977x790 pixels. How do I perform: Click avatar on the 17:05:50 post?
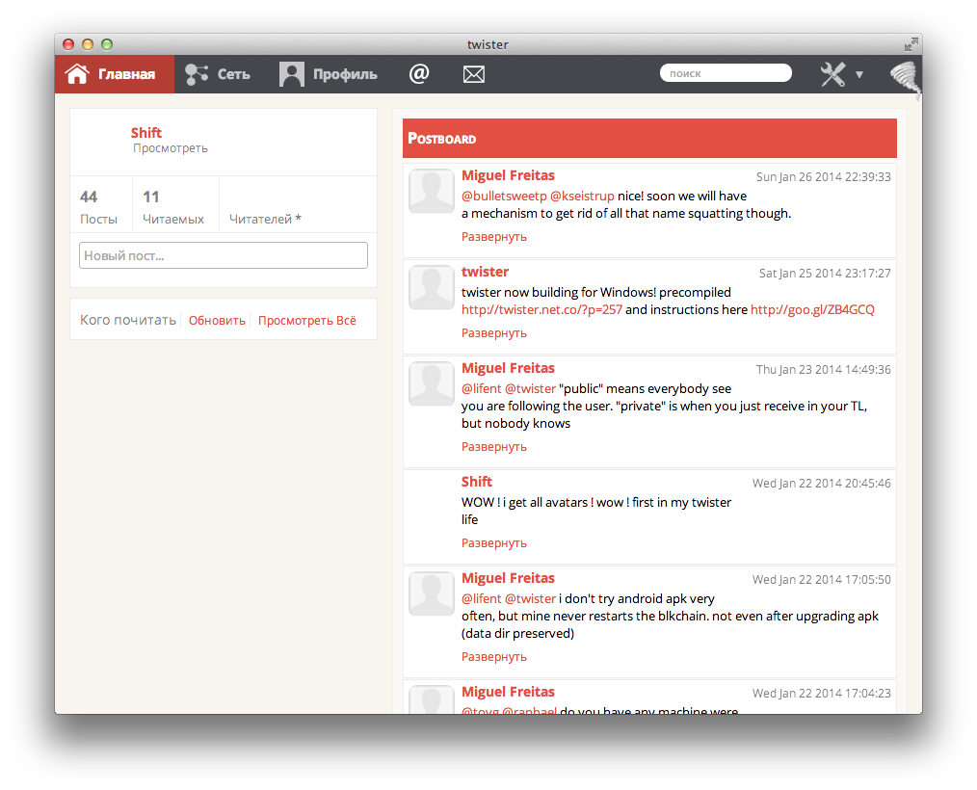coord(432,593)
